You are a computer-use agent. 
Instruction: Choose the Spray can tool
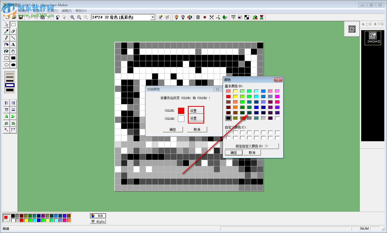click(6, 45)
